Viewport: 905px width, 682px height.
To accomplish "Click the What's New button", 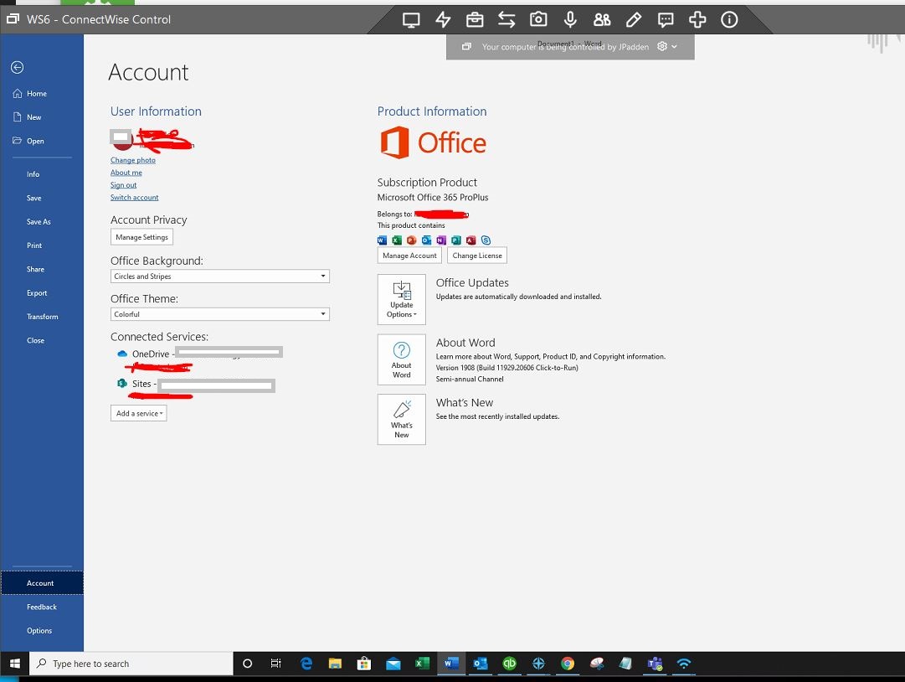I will point(402,420).
